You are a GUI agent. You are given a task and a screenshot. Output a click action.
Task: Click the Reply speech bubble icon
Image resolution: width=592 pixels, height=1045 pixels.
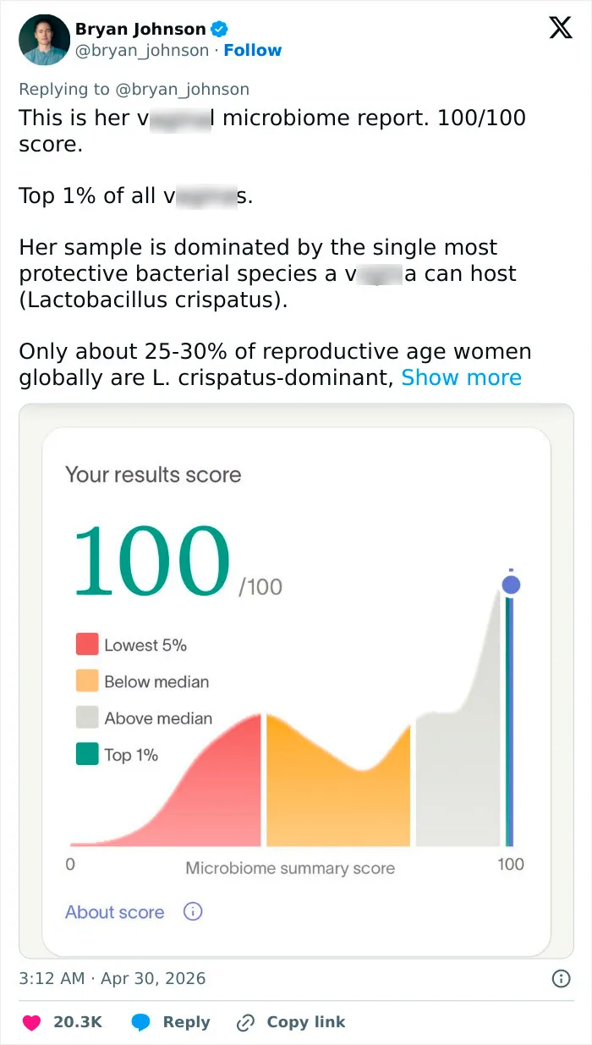141,1022
